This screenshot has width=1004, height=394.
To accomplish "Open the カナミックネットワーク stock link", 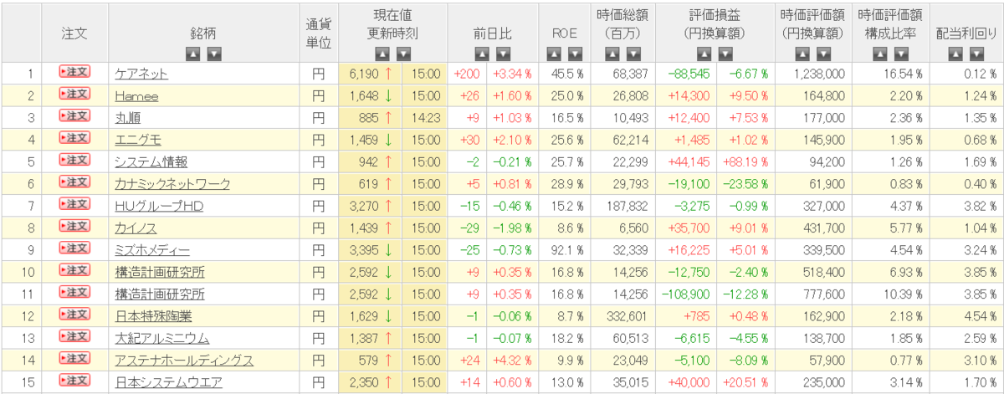I will point(172,183).
